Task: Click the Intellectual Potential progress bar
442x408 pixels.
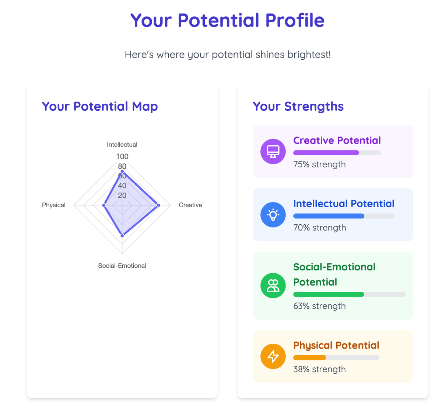Action: [344, 216]
